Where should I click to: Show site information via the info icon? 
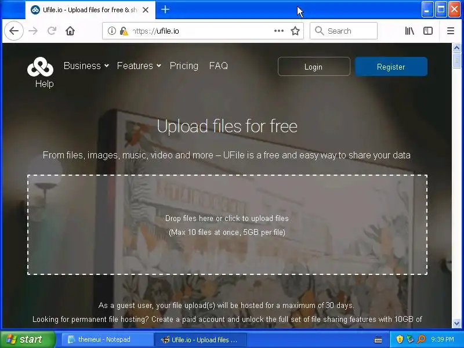(x=111, y=31)
